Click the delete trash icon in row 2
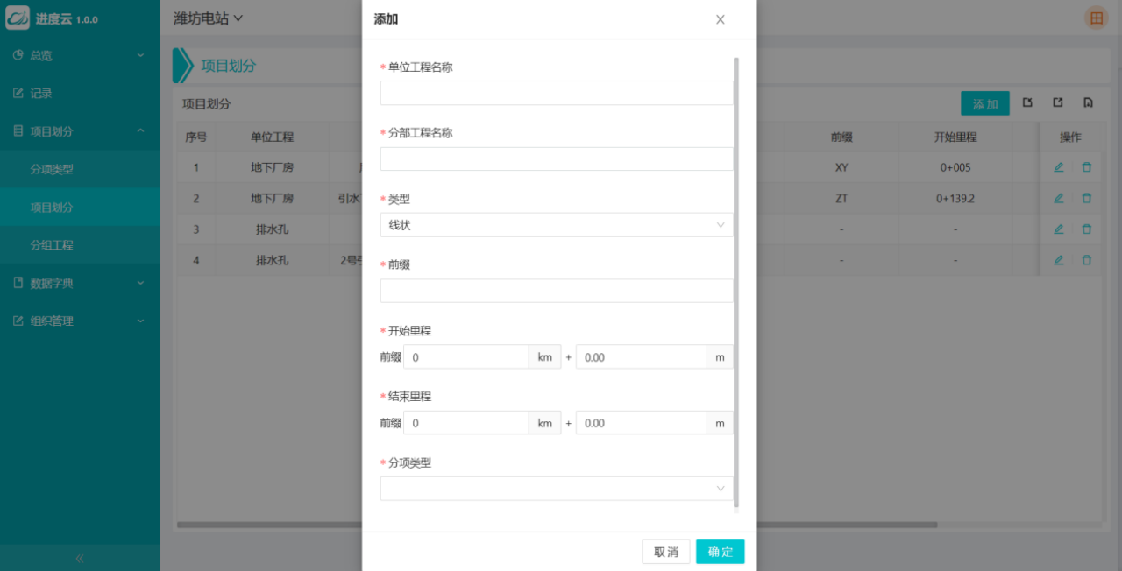 click(1087, 199)
